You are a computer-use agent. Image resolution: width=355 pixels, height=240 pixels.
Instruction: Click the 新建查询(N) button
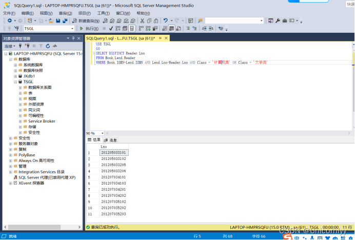(x=86, y=21)
